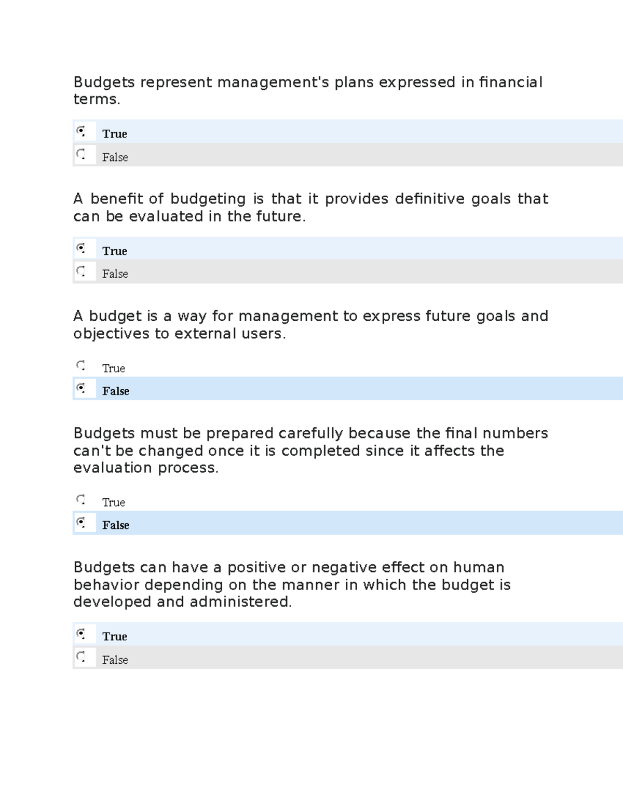This screenshot has height=806, width=623.
Task: Click the question about the evaluation process
Action: tap(310, 450)
